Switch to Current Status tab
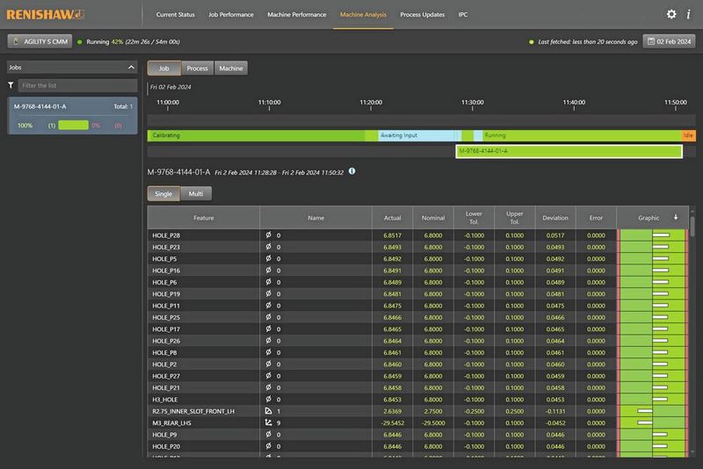The height and width of the screenshot is (469, 703). click(175, 14)
